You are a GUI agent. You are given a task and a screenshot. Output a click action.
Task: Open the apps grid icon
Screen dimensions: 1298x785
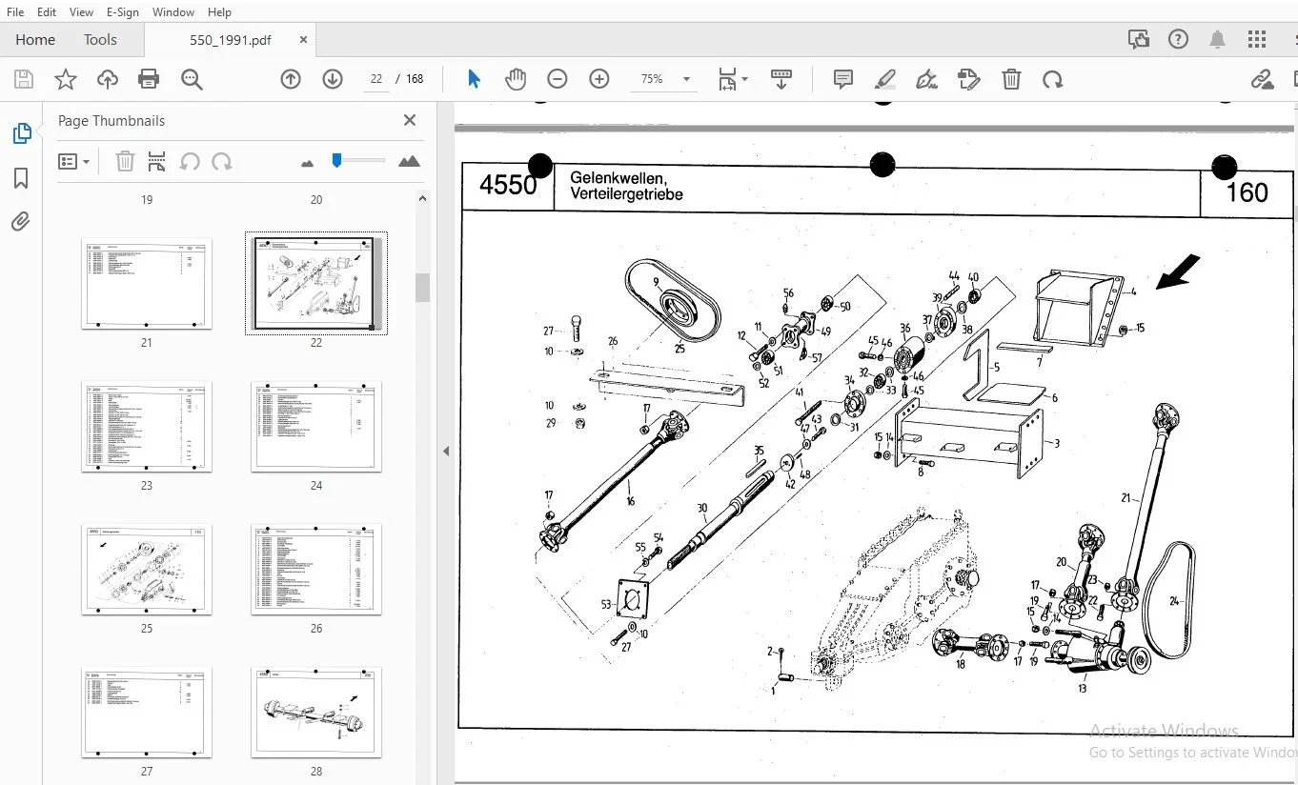pos(1257,39)
